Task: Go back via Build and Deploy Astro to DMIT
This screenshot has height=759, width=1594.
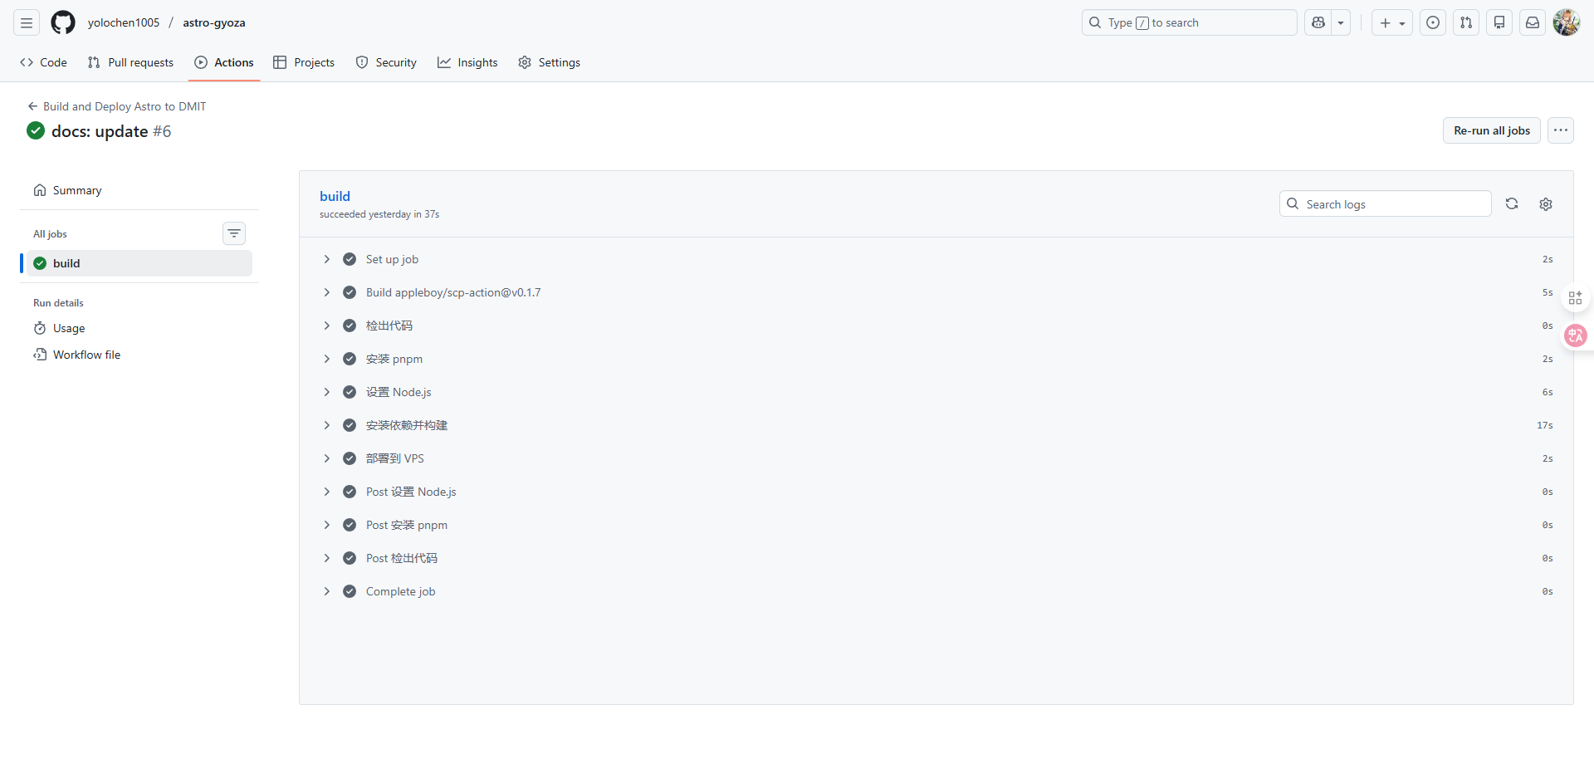Action: click(x=125, y=106)
